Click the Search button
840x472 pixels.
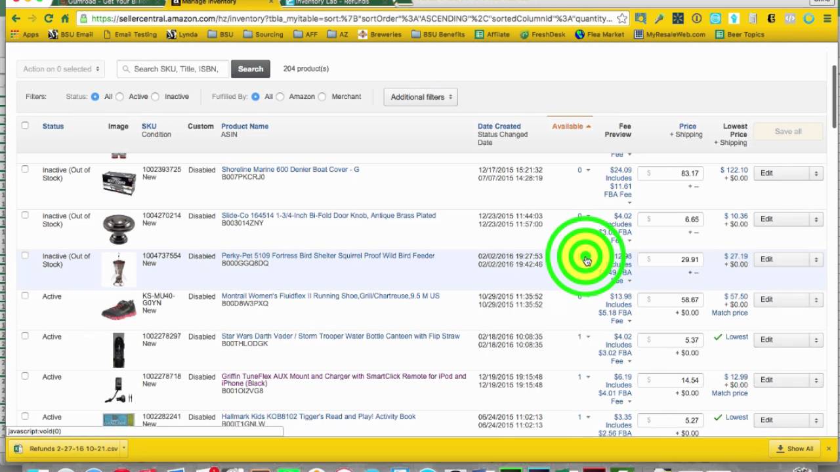pyautogui.click(x=251, y=69)
